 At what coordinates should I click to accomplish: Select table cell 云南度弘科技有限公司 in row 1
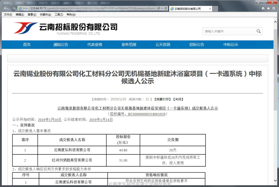(x=72, y=150)
